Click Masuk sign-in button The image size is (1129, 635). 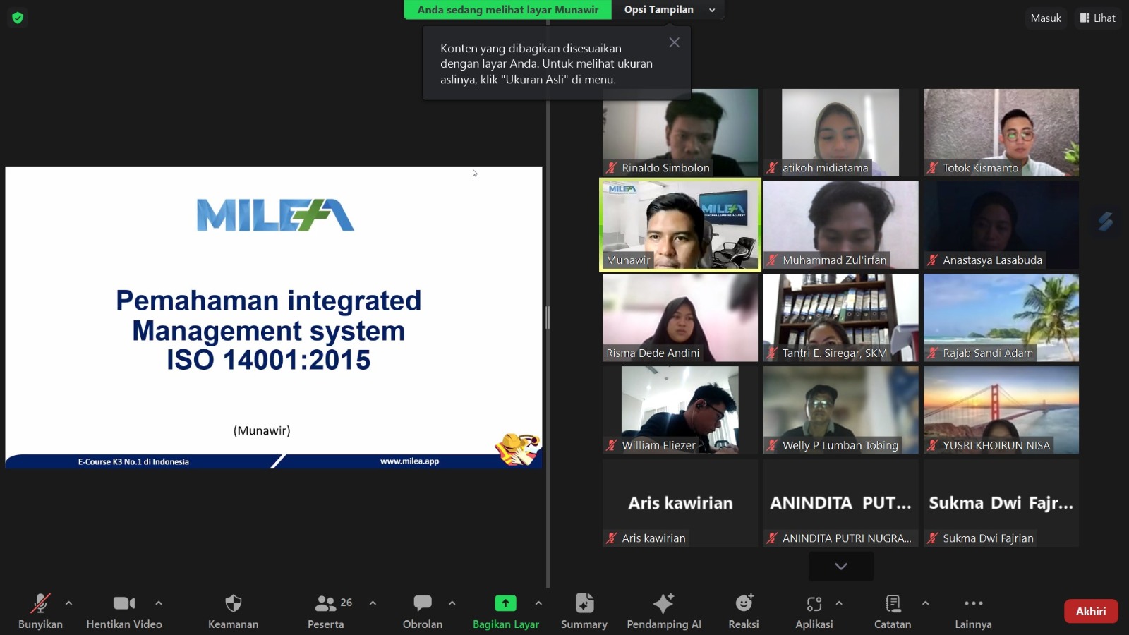[1046, 18]
